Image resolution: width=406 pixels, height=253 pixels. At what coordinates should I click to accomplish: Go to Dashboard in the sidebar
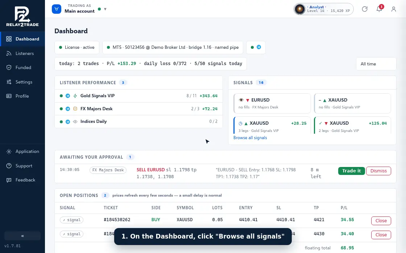(22, 39)
